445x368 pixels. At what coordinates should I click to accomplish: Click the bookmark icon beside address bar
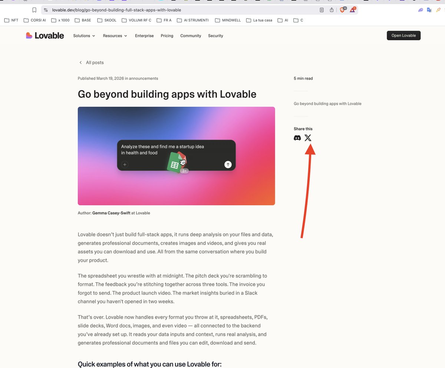(34, 10)
